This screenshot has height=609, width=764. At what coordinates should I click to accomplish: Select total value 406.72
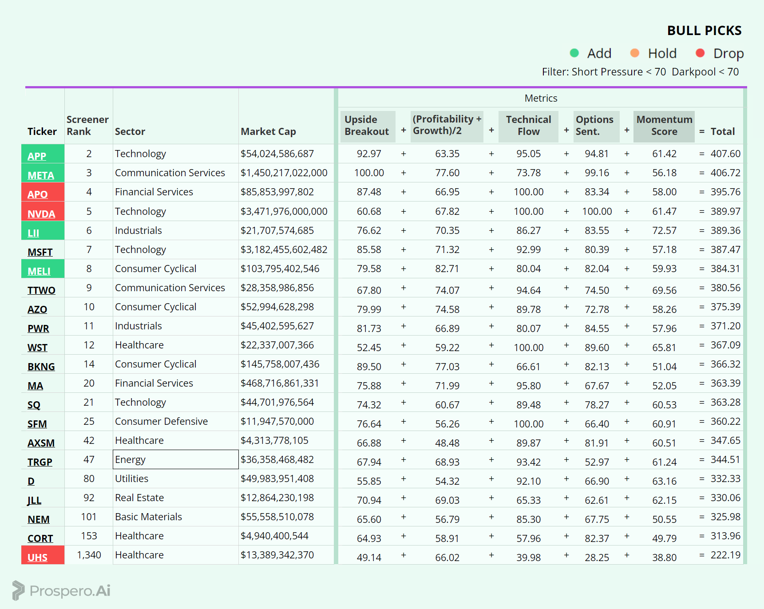point(725,173)
